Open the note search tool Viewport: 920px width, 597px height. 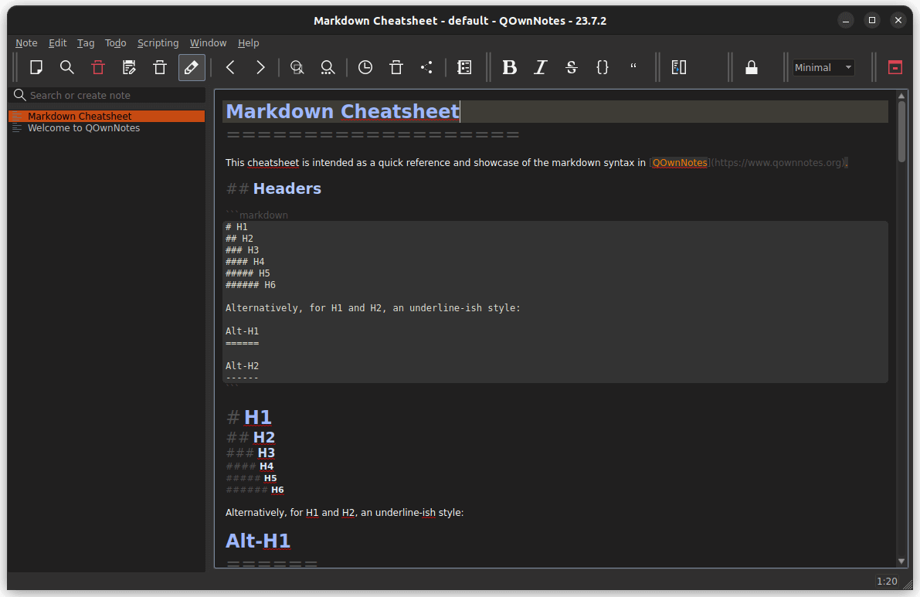(x=66, y=67)
